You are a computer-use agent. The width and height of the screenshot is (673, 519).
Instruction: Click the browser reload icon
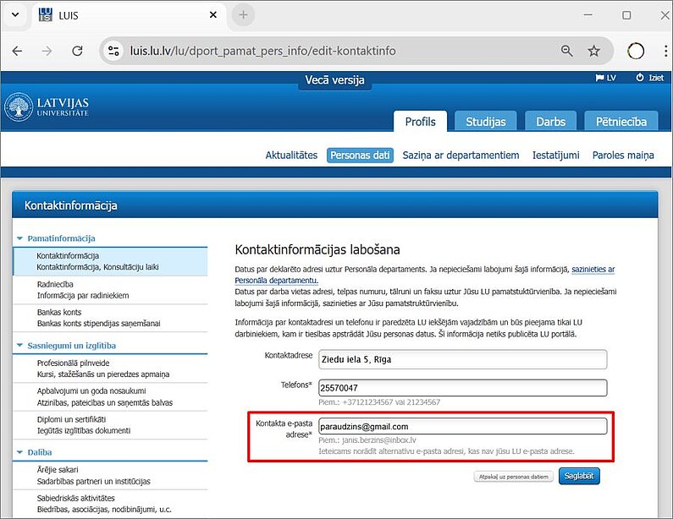click(77, 51)
